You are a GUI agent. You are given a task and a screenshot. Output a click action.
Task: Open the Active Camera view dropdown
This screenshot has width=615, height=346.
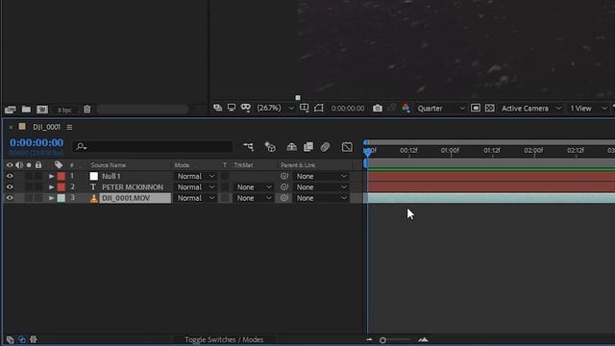(530, 109)
